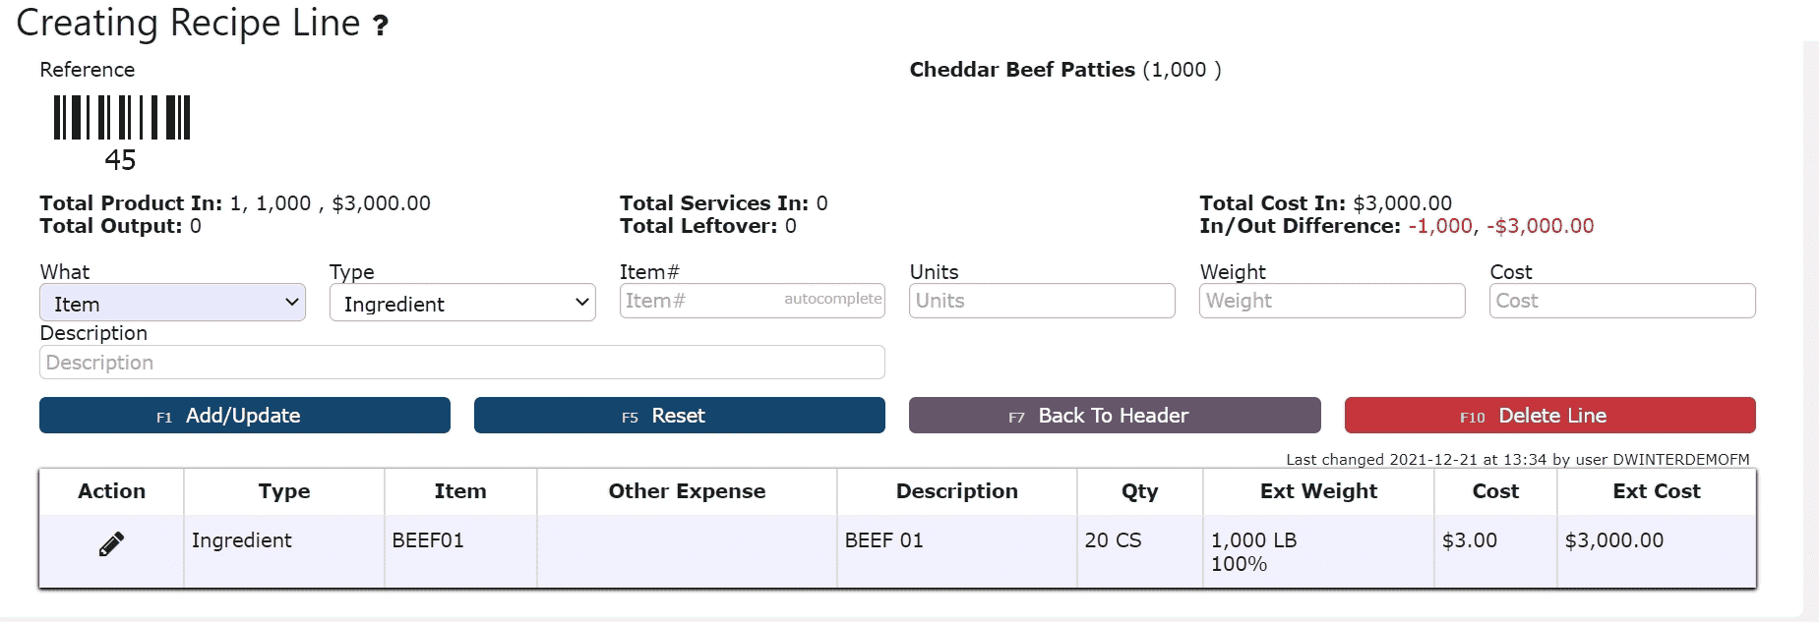Image resolution: width=1819 pixels, height=622 pixels.
Task: Open the Type dropdown showing Ingredient
Action: [462, 303]
